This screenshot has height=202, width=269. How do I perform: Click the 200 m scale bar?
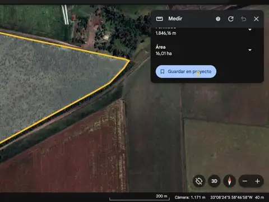[x=140, y=198]
